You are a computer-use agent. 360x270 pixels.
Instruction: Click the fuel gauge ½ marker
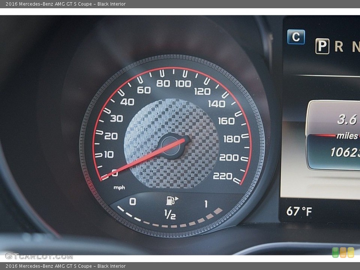(170, 214)
